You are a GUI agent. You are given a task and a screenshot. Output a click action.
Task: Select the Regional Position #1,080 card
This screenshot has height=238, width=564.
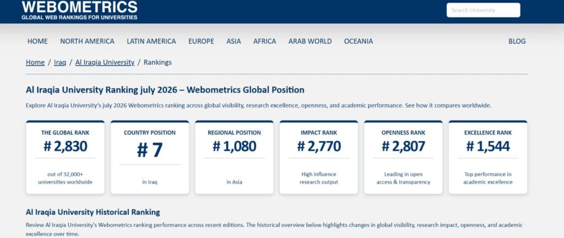point(234,157)
